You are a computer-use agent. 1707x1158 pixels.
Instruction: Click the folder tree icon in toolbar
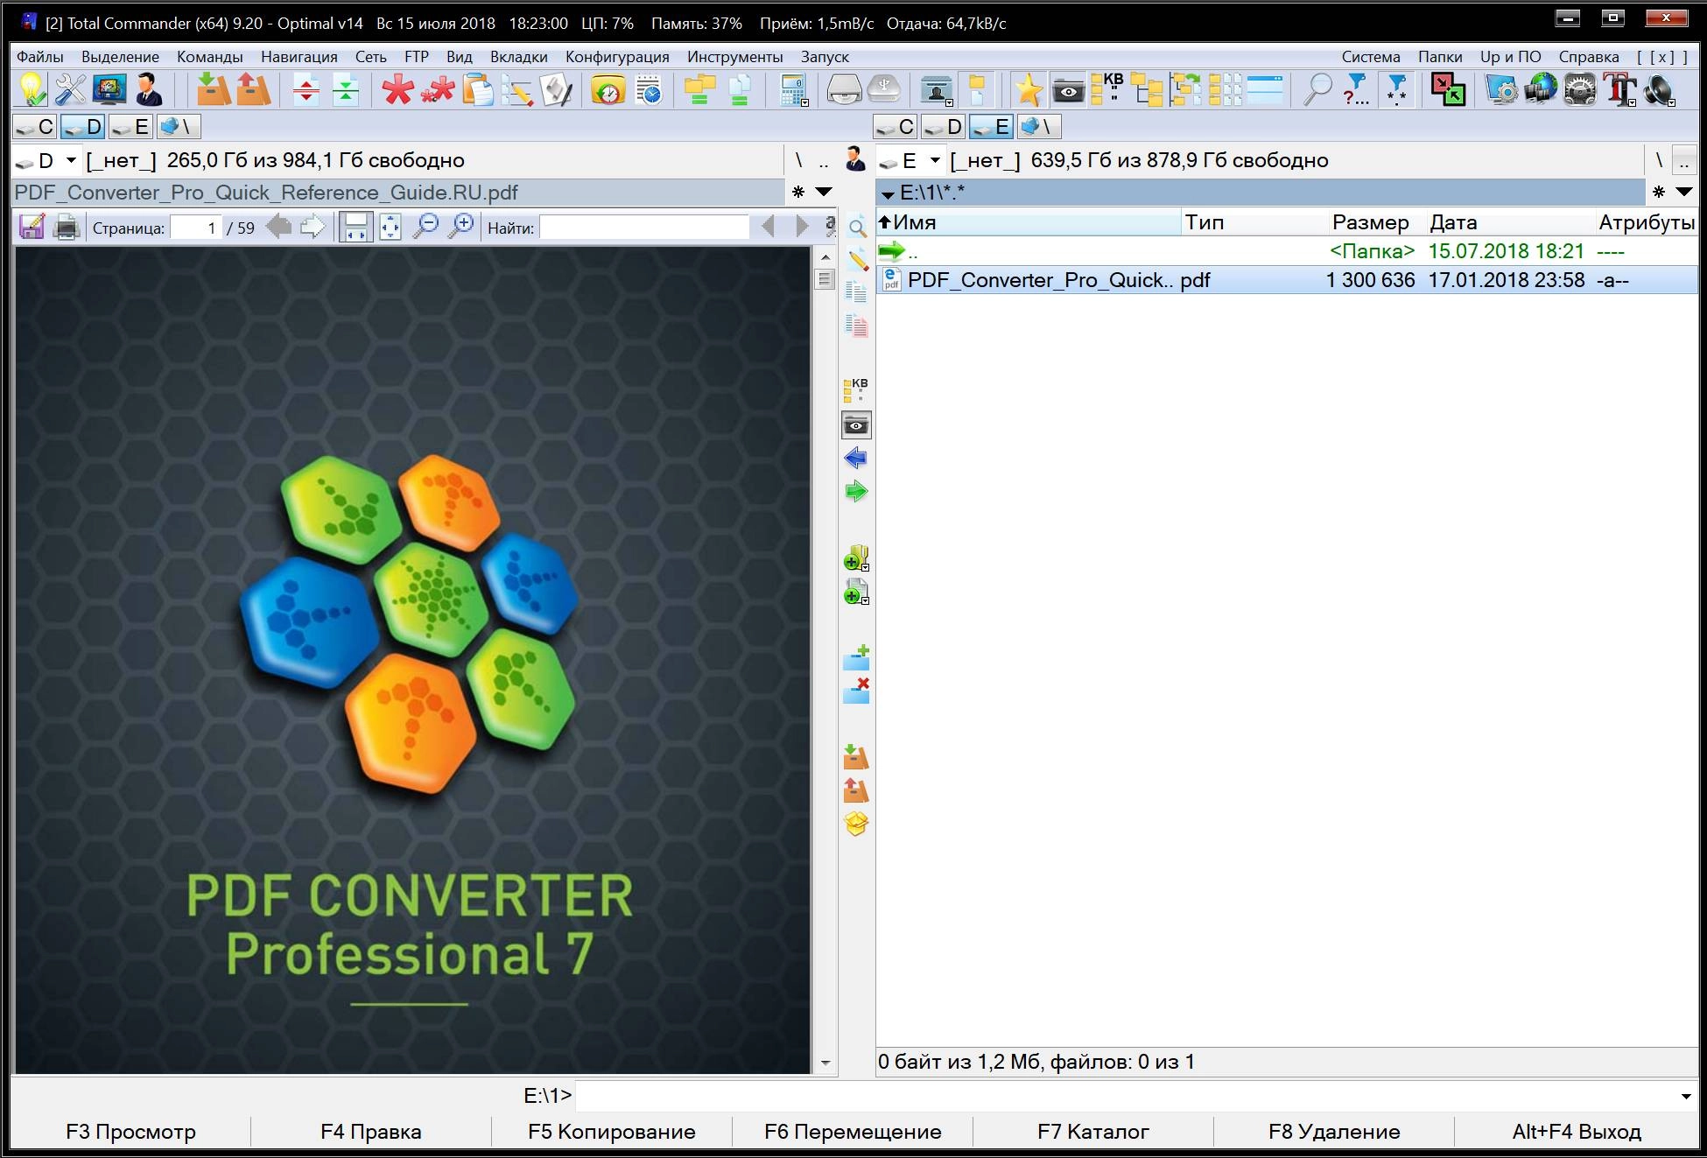pyautogui.click(x=1147, y=90)
